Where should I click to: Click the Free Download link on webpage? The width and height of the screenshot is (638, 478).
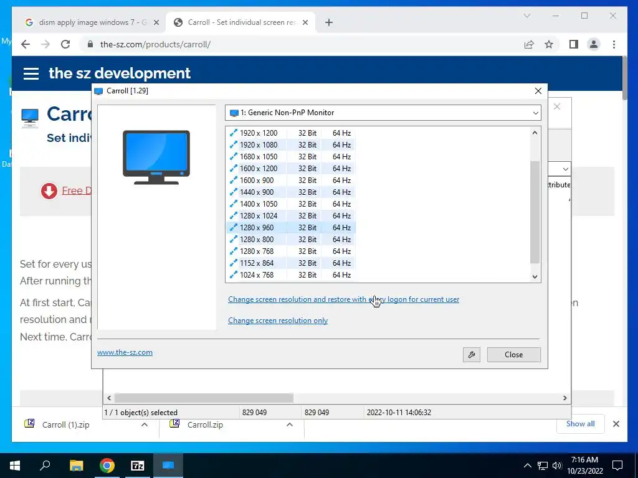[77, 190]
